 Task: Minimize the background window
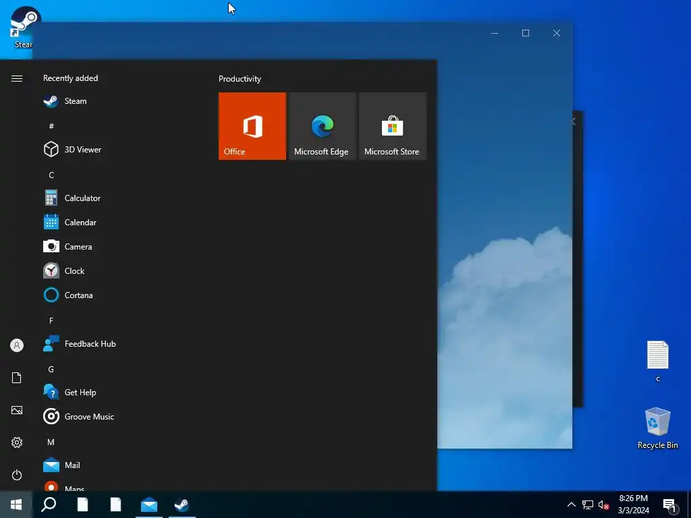(495, 33)
